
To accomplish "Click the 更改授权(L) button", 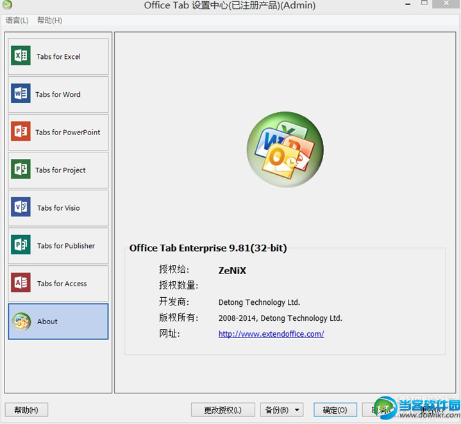I will (223, 410).
